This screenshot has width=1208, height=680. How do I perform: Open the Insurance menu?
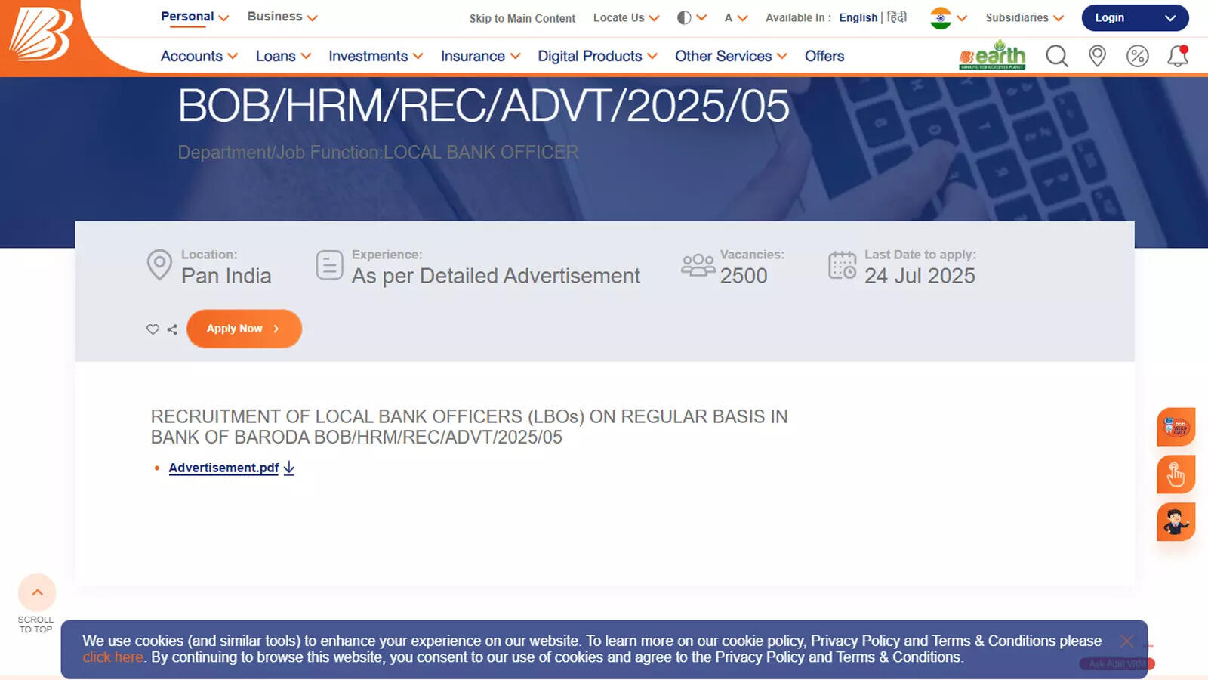pos(481,56)
